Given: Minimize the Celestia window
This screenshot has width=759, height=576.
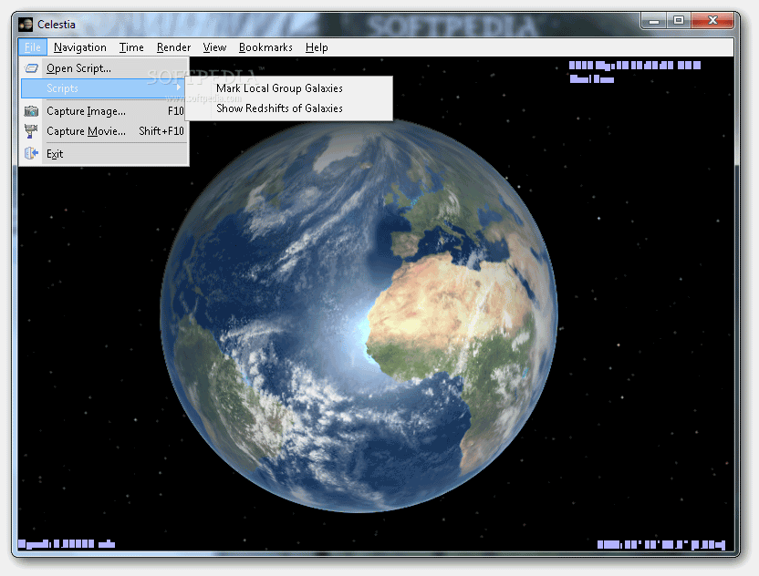Looking at the screenshot, I should (654, 20).
